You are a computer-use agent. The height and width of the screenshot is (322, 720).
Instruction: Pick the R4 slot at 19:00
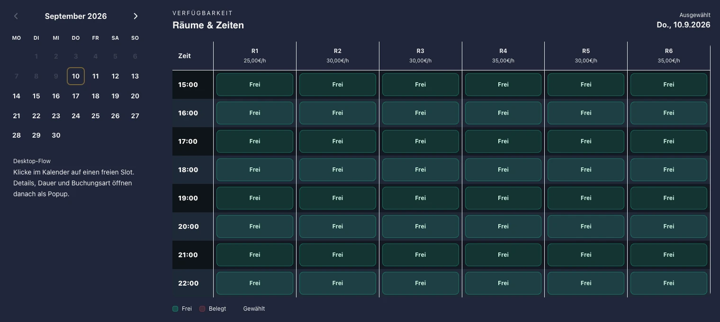(503, 198)
